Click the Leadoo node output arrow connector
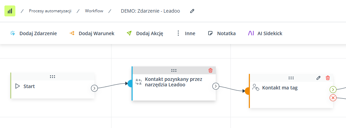The width and height of the screenshot is (346, 128). click(215, 86)
